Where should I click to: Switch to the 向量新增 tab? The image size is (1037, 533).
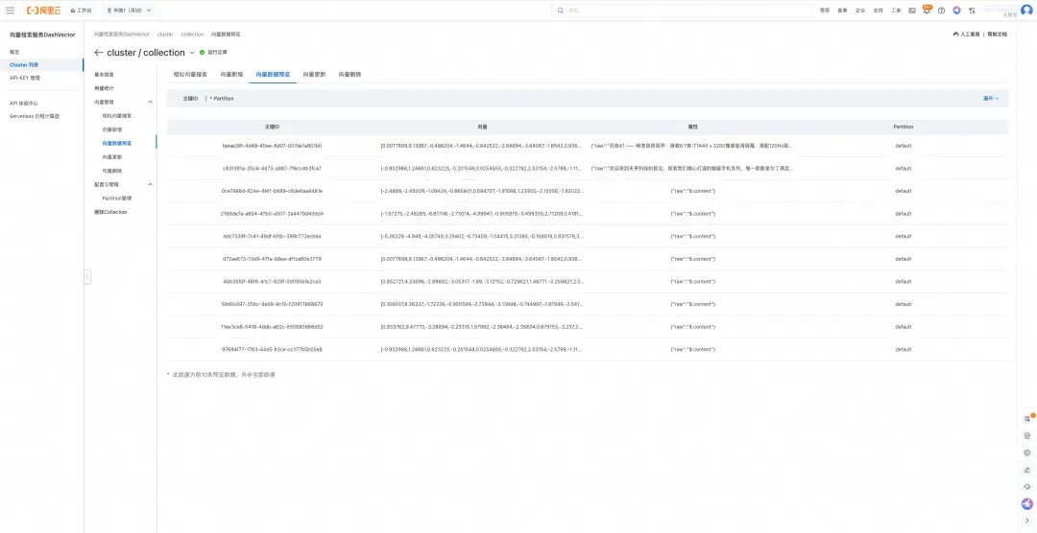[x=231, y=75]
